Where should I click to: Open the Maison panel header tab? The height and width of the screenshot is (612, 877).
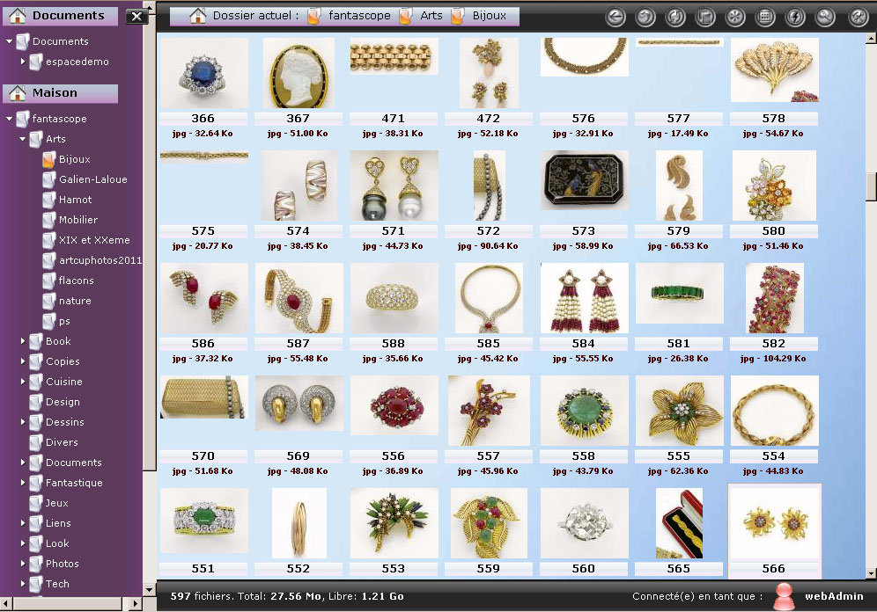click(x=61, y=93)
